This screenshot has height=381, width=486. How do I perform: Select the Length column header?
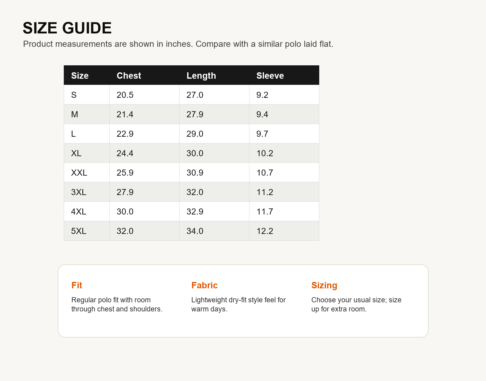[x=201, y=75]
